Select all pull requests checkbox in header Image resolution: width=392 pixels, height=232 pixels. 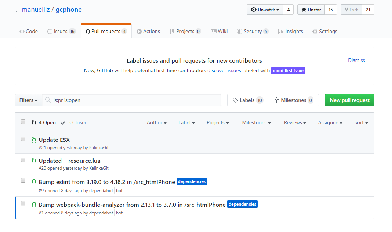23,122
